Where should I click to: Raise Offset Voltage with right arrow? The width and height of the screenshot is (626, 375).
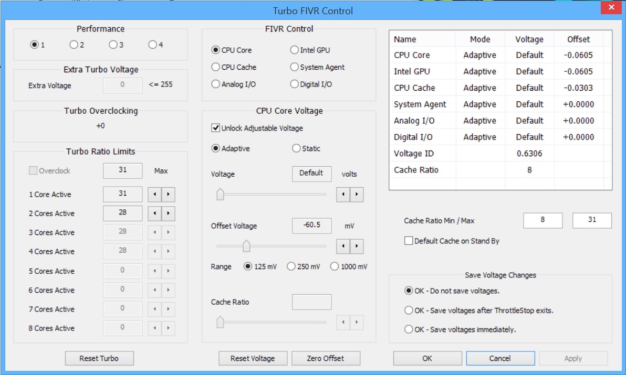[357, 247]
